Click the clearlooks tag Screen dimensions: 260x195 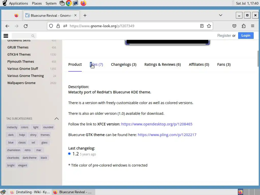click(x=13, y=158)
